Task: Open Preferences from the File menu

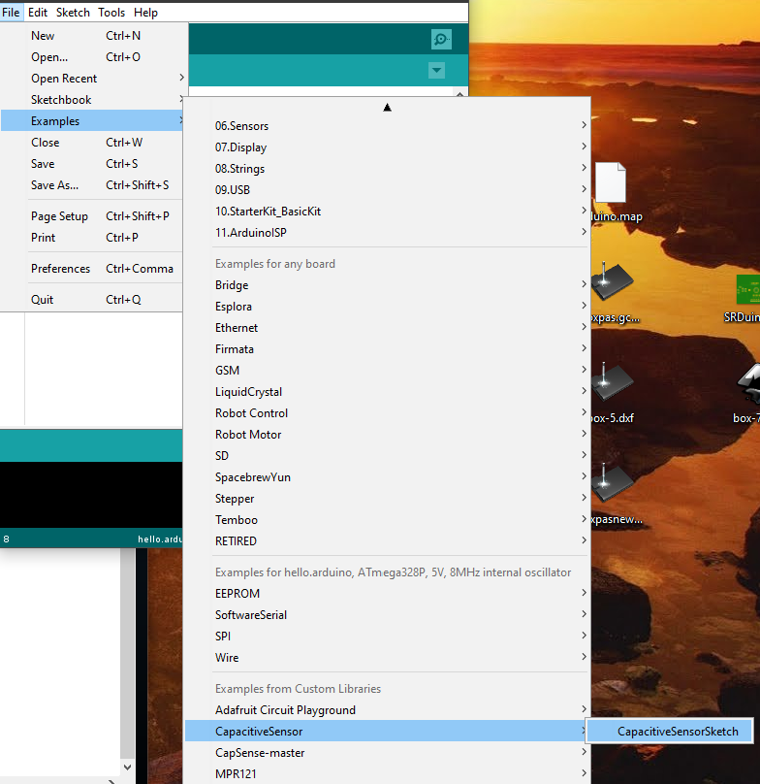Action: (92, 269)
